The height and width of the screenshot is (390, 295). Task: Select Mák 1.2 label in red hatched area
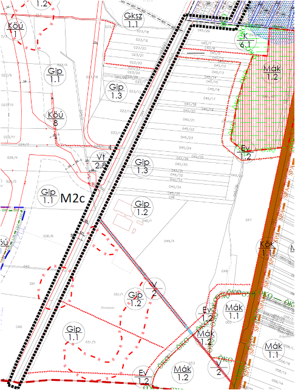pyautogui.click(x=272, y=72)
